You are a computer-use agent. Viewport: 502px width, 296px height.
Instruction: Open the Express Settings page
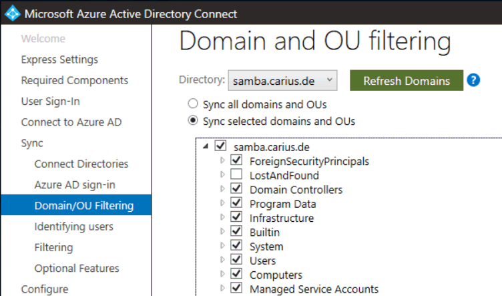point(59,59)
